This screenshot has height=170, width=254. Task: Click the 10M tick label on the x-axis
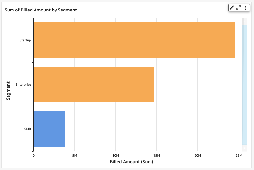point(115,155)
